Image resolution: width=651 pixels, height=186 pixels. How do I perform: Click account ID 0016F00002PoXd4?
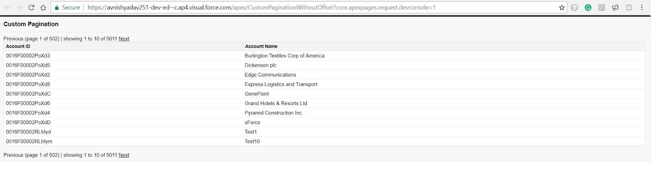(28, 113)
